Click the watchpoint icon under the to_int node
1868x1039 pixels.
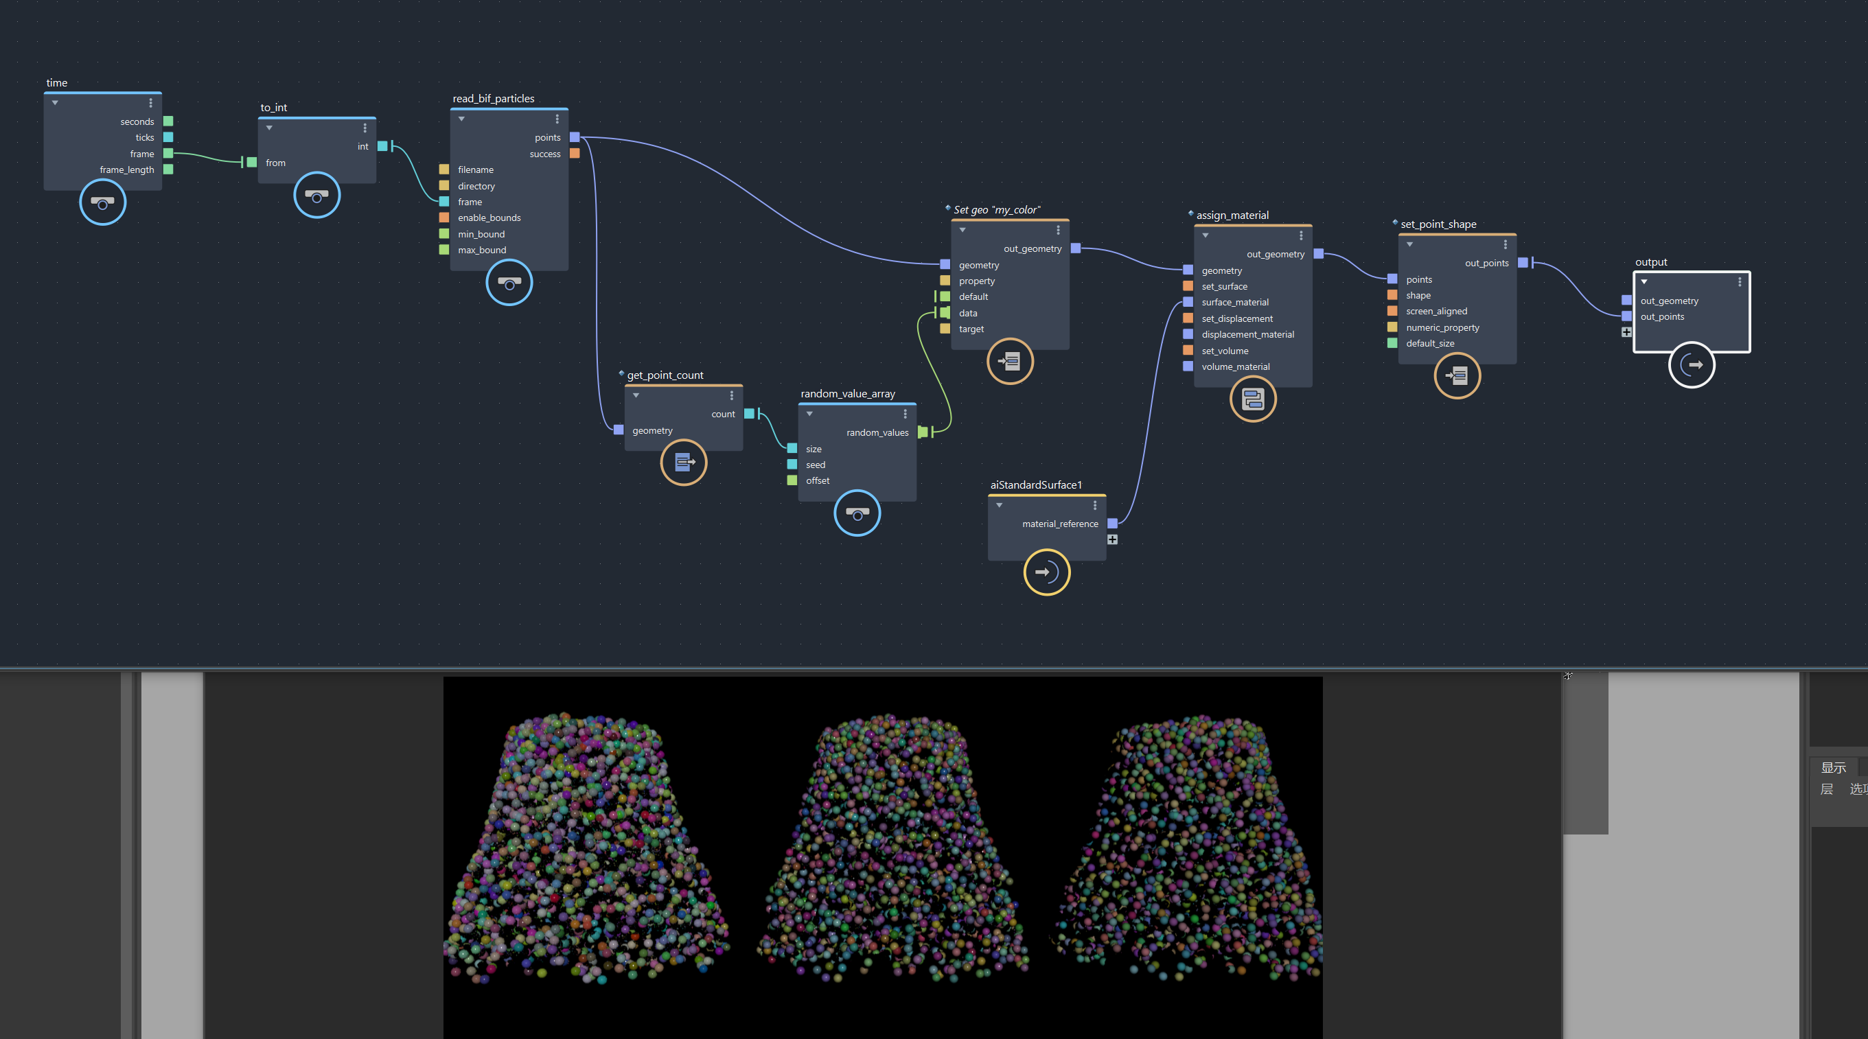coord(317,195)
